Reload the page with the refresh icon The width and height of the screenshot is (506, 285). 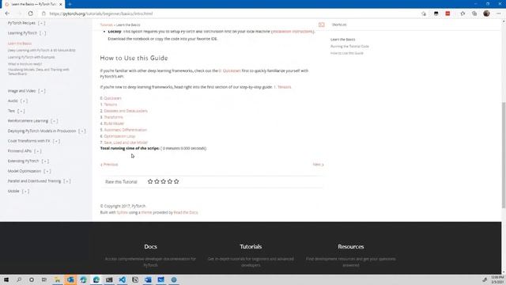(x=30, y=13)
